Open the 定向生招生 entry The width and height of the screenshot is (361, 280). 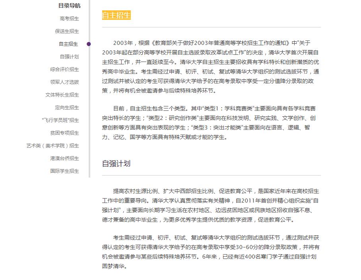(67, 108)
